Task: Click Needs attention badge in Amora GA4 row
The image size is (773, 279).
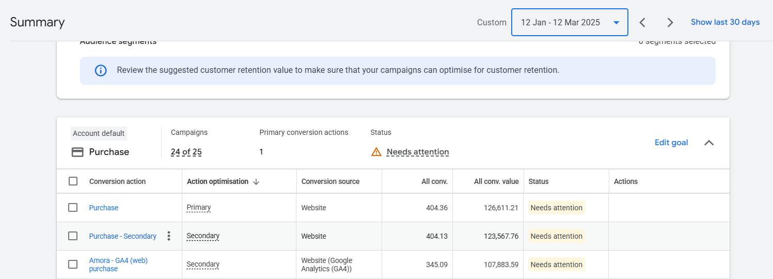Action: [557, 265]
